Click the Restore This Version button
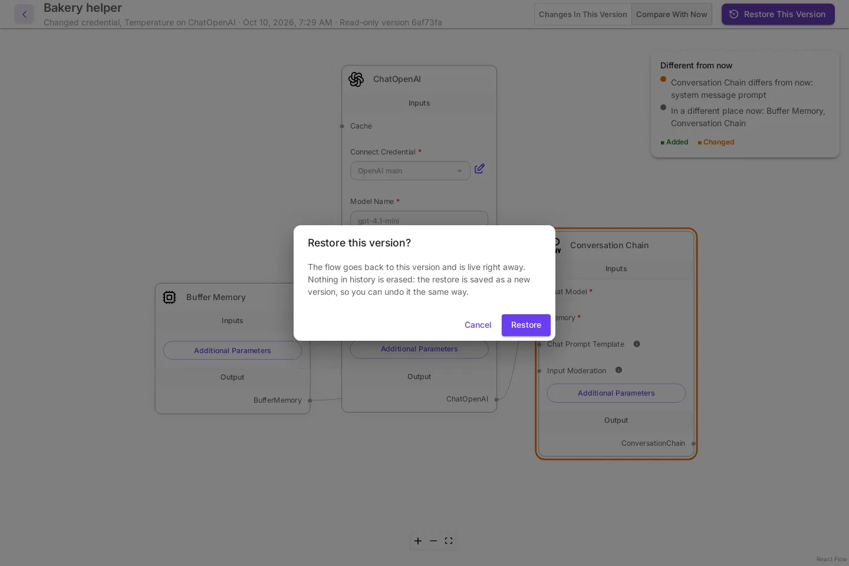 point(778,14)
